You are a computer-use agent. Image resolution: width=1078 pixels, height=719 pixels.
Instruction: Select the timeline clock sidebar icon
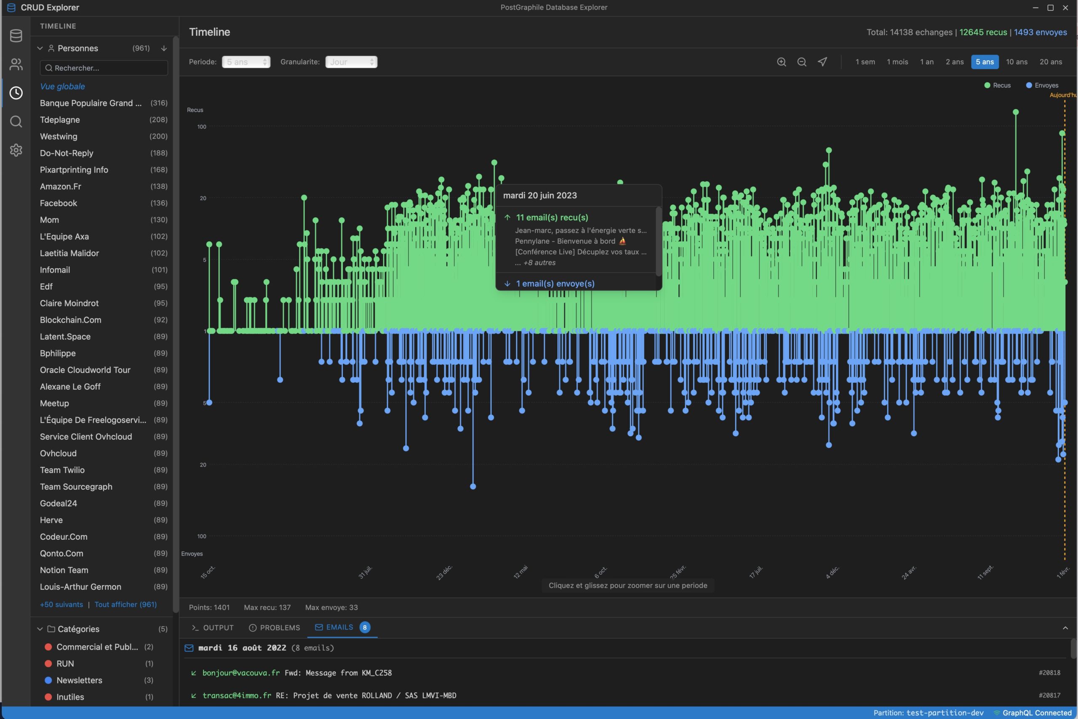[16, 93]
